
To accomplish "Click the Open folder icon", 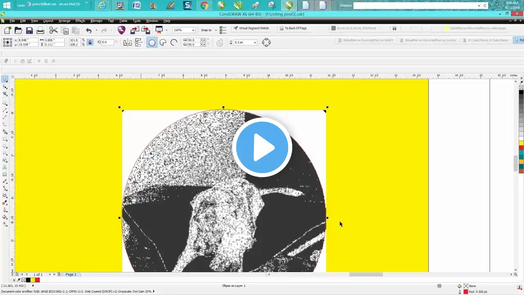I will (18, 30).
